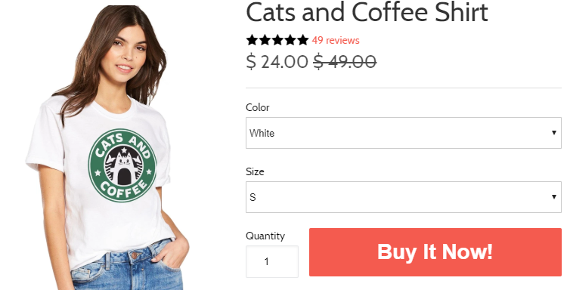Click the Color field label
This screenshot has height=290, width=567.
(258, 108)
